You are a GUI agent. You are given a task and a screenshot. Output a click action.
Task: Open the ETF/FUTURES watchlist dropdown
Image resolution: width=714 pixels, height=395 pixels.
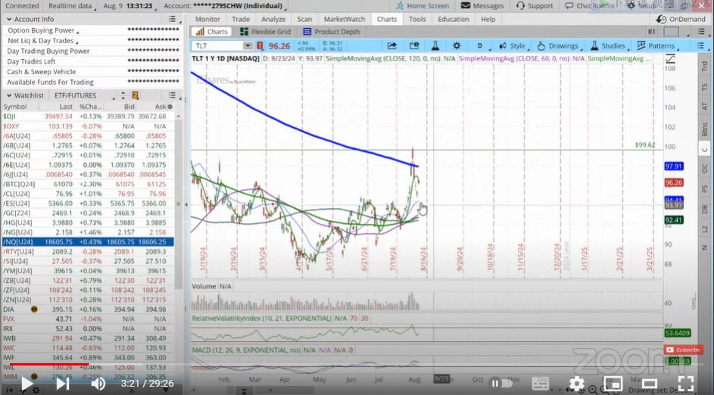83,95
